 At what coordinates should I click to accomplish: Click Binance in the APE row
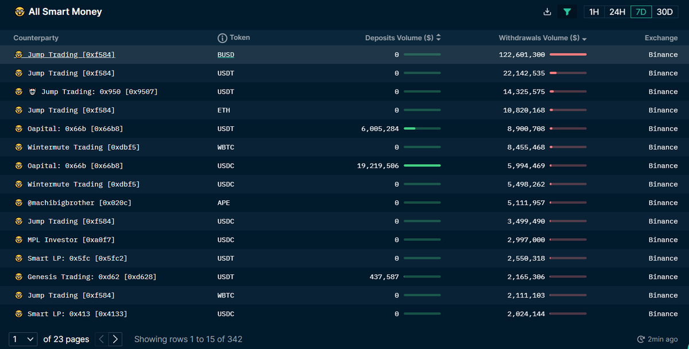[x=663, y=203]
